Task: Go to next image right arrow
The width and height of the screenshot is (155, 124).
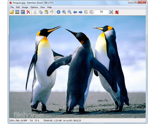Action: [x=81, y=12]
